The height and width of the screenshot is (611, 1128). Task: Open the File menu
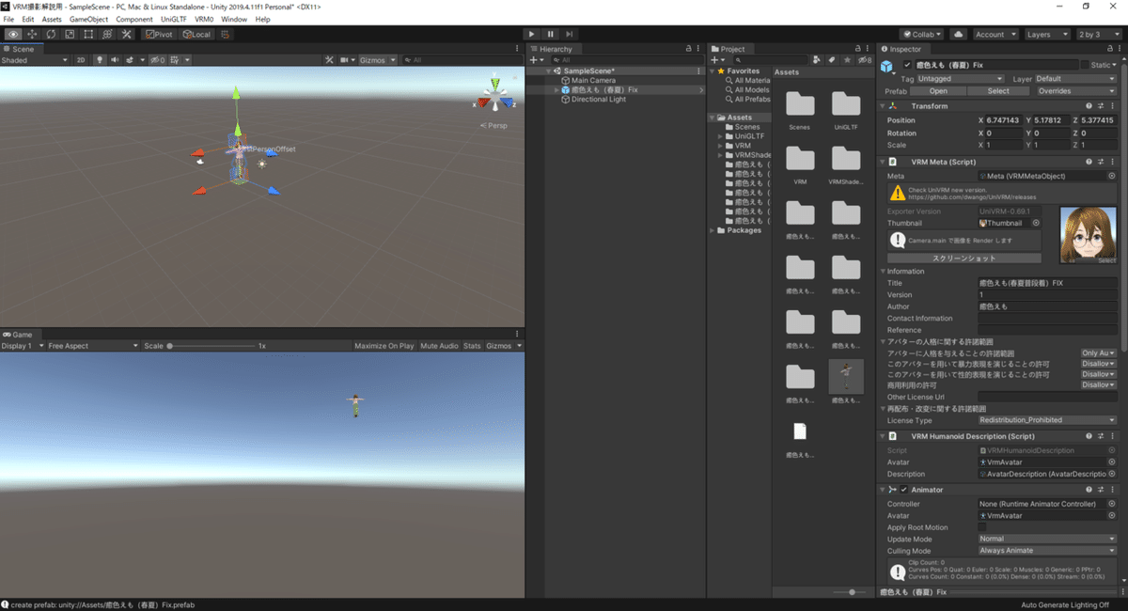(8, 19)
